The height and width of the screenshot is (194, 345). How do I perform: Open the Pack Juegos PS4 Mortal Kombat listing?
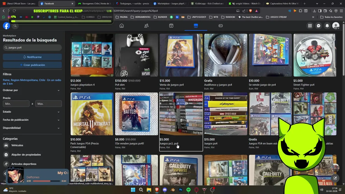click(x=92, y=123)
